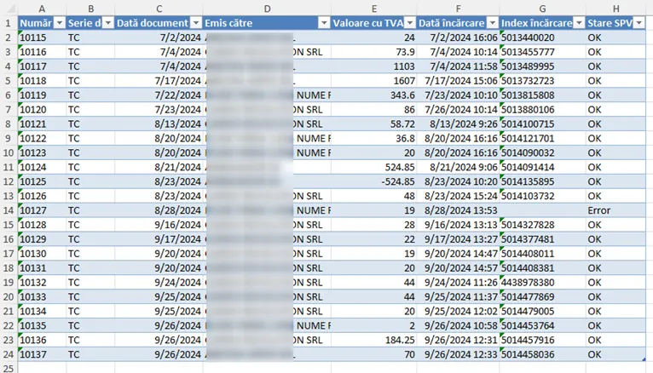Screen dimensions: 653x373
Task: Select column A header
Action: 42,9
